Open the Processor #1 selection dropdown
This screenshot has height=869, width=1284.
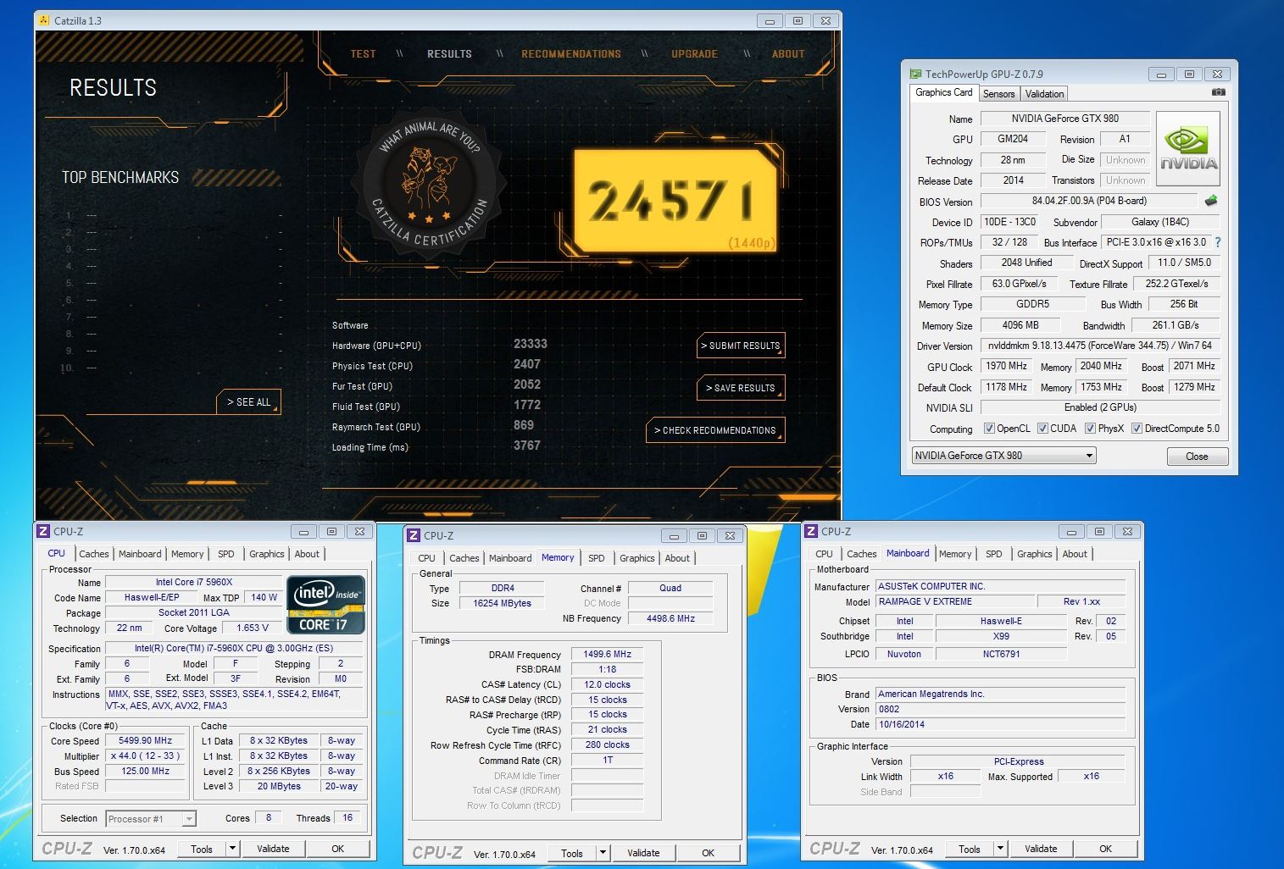click(x=151, y=819)
